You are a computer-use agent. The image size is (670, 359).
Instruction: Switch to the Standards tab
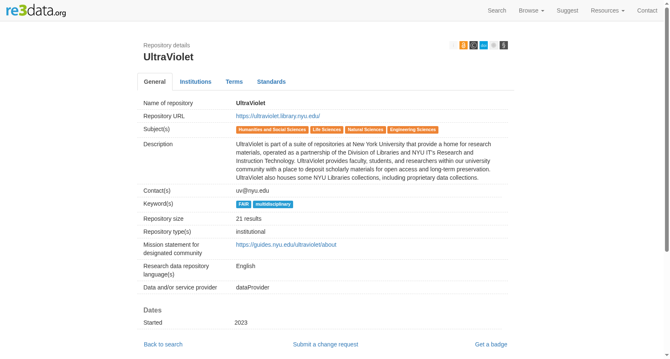(x=271, y=82)
